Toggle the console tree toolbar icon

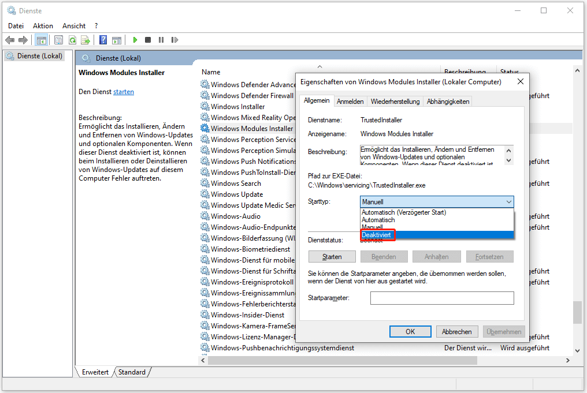(x=41, y=40)
